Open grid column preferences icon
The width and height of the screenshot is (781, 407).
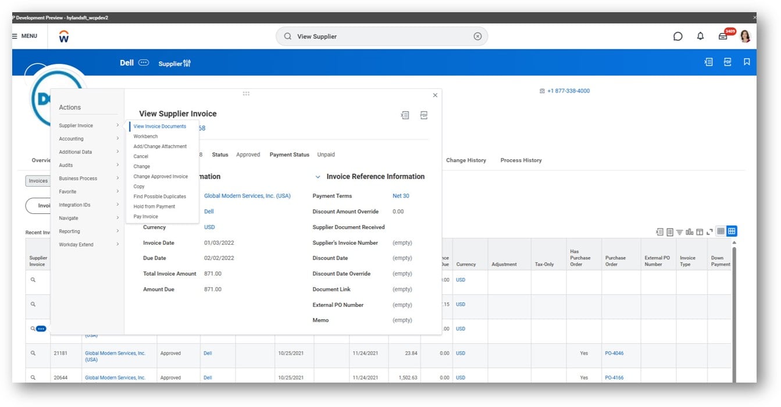coord(700,231)
